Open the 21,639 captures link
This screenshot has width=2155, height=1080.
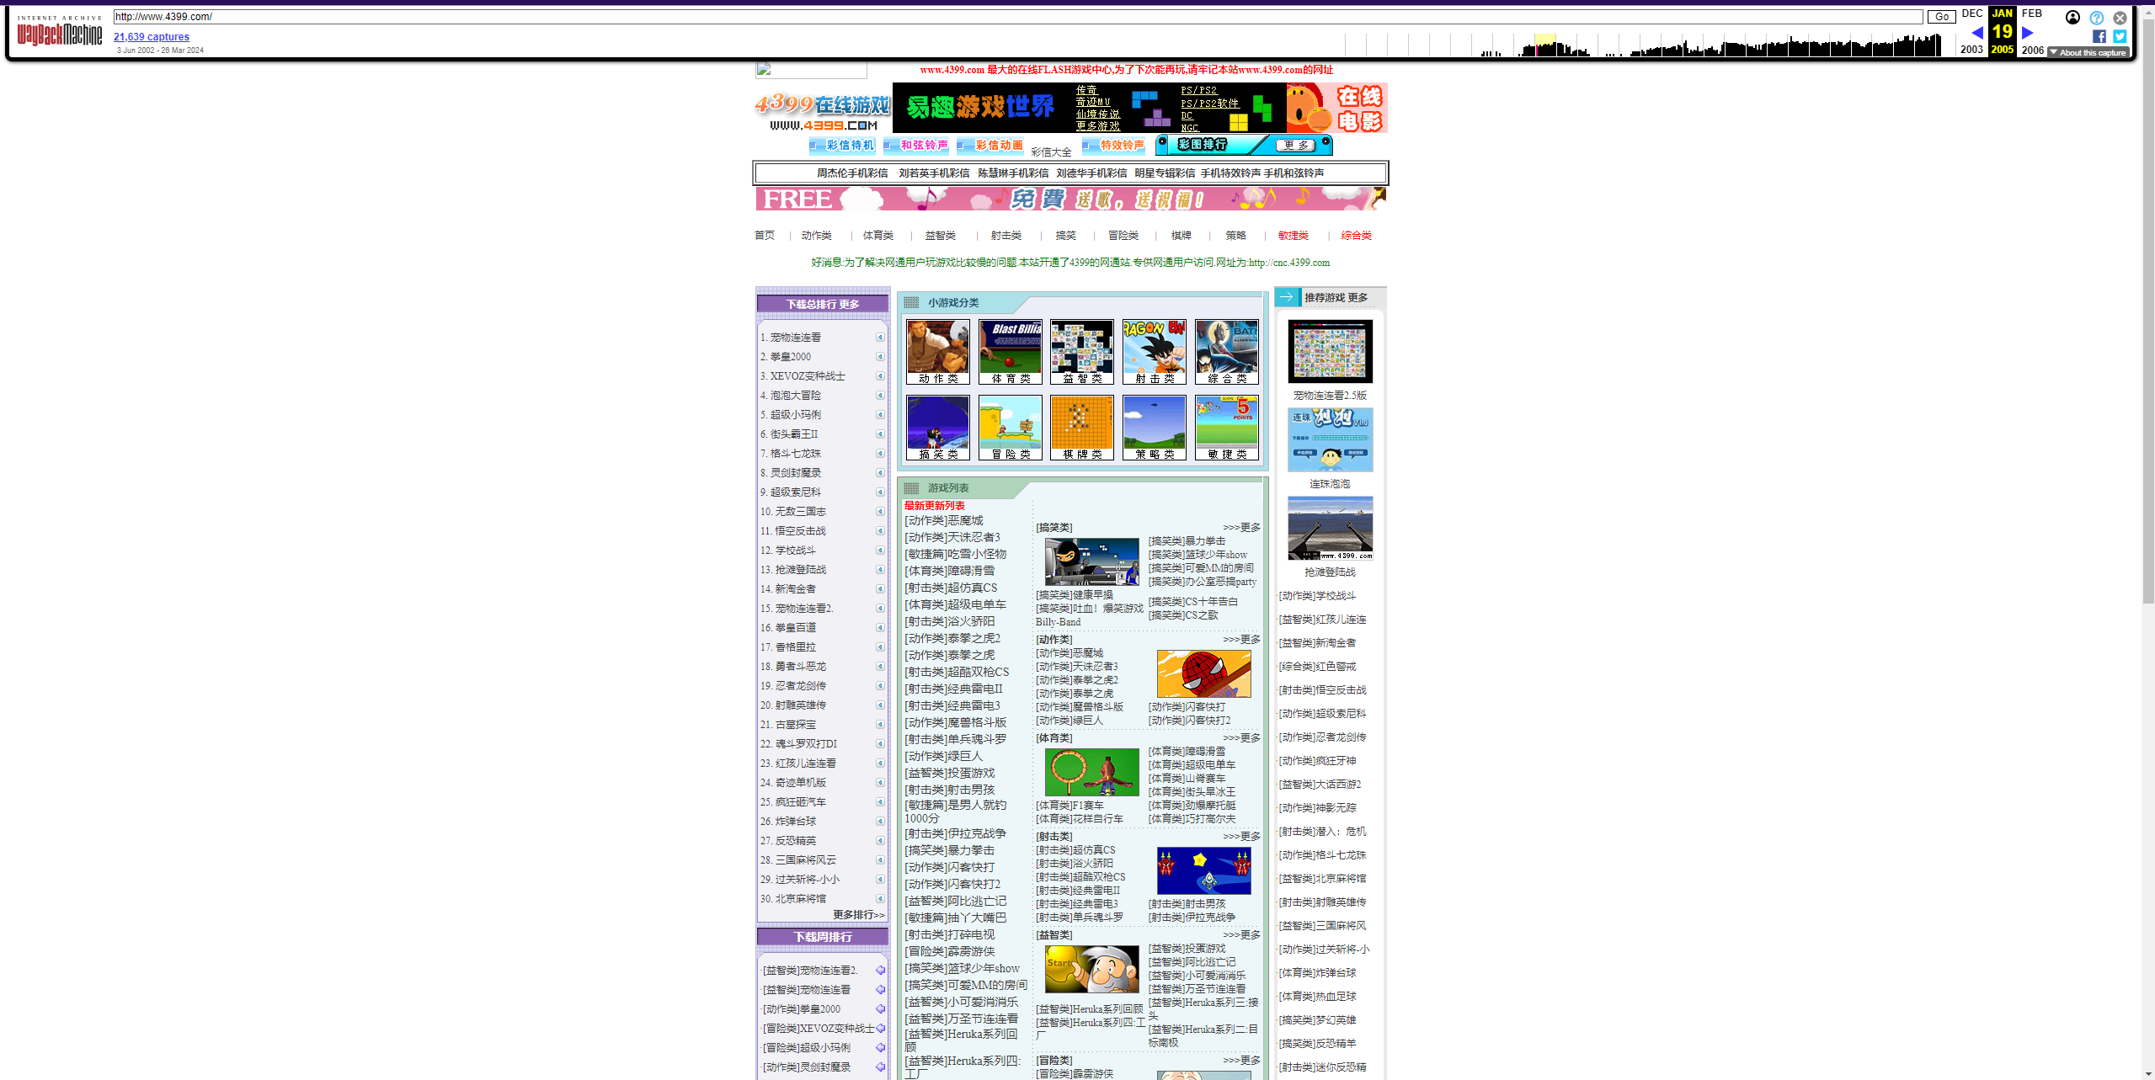coord(152,37)
